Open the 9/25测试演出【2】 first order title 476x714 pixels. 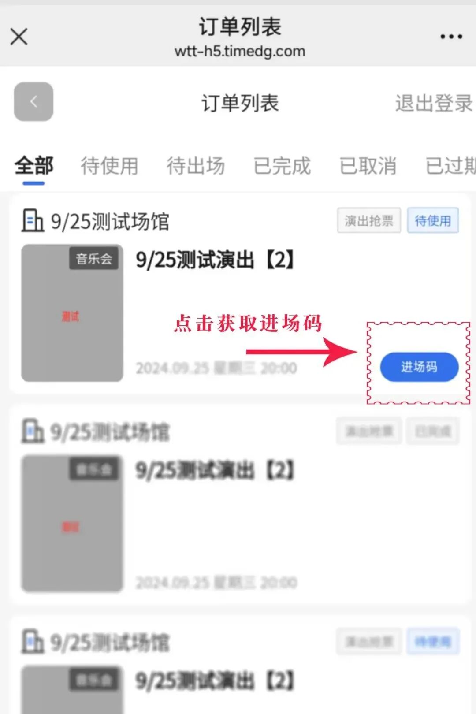(x=215, y=260)
